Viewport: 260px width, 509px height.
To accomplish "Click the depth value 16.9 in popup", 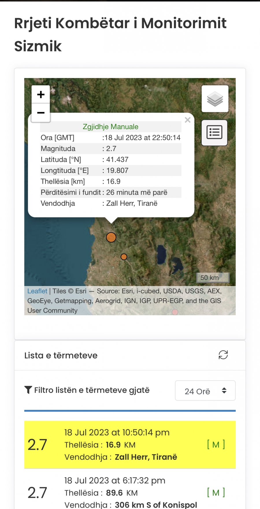I will [113, 182].
